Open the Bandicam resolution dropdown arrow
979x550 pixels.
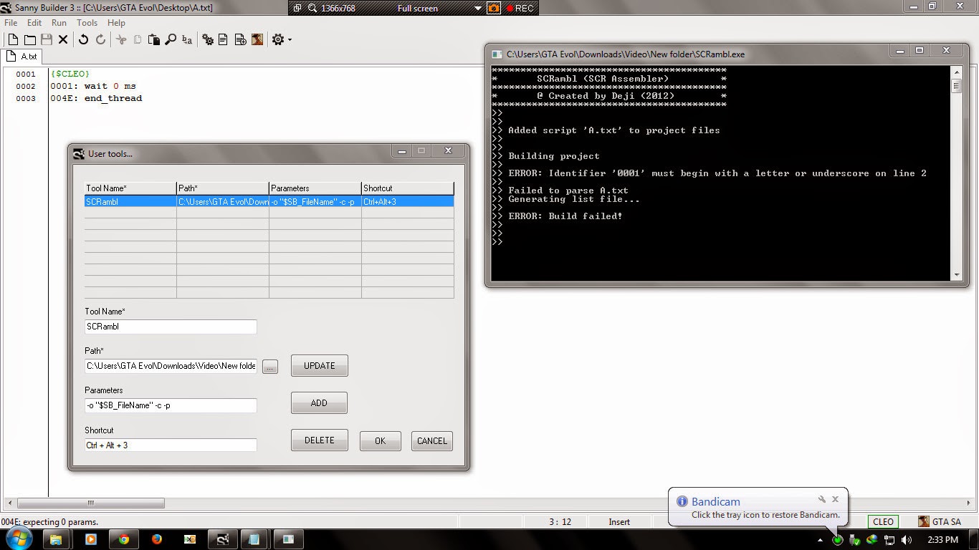coord(478,9)
